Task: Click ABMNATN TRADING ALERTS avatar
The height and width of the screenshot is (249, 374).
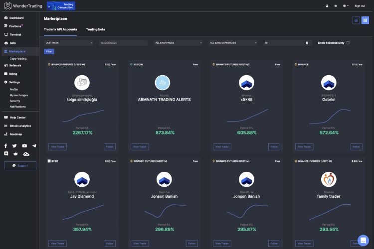Action: (x=163, y=83)
